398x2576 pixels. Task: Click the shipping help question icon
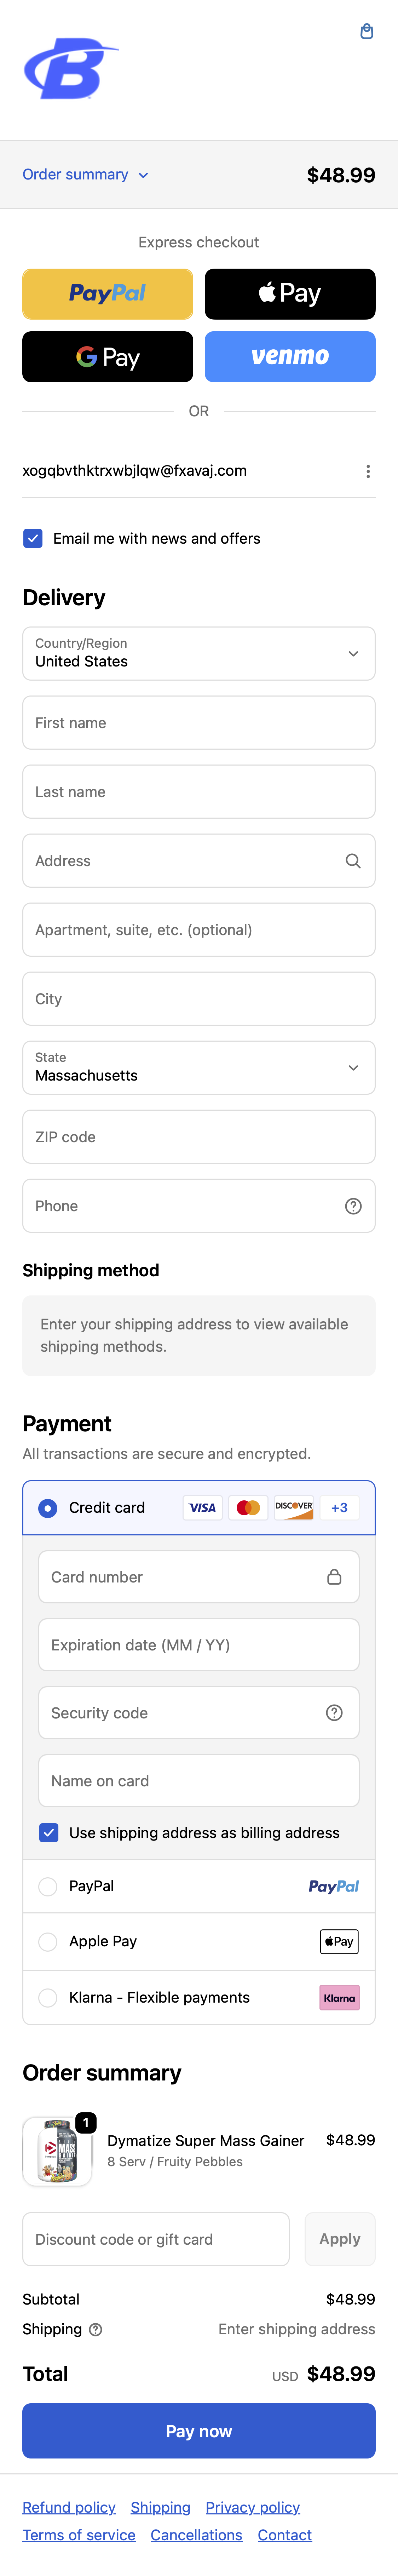pos(96,2329)
